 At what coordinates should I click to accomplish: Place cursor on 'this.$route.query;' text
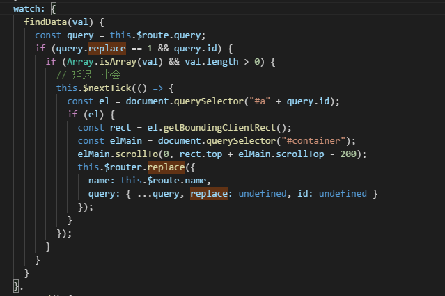click(157, 35)
